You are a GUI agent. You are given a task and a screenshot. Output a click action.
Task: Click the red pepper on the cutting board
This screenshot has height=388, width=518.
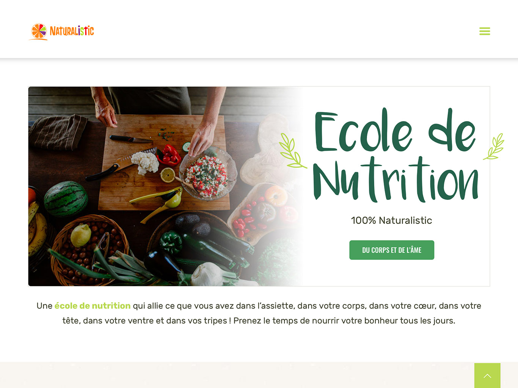[169, 155]
